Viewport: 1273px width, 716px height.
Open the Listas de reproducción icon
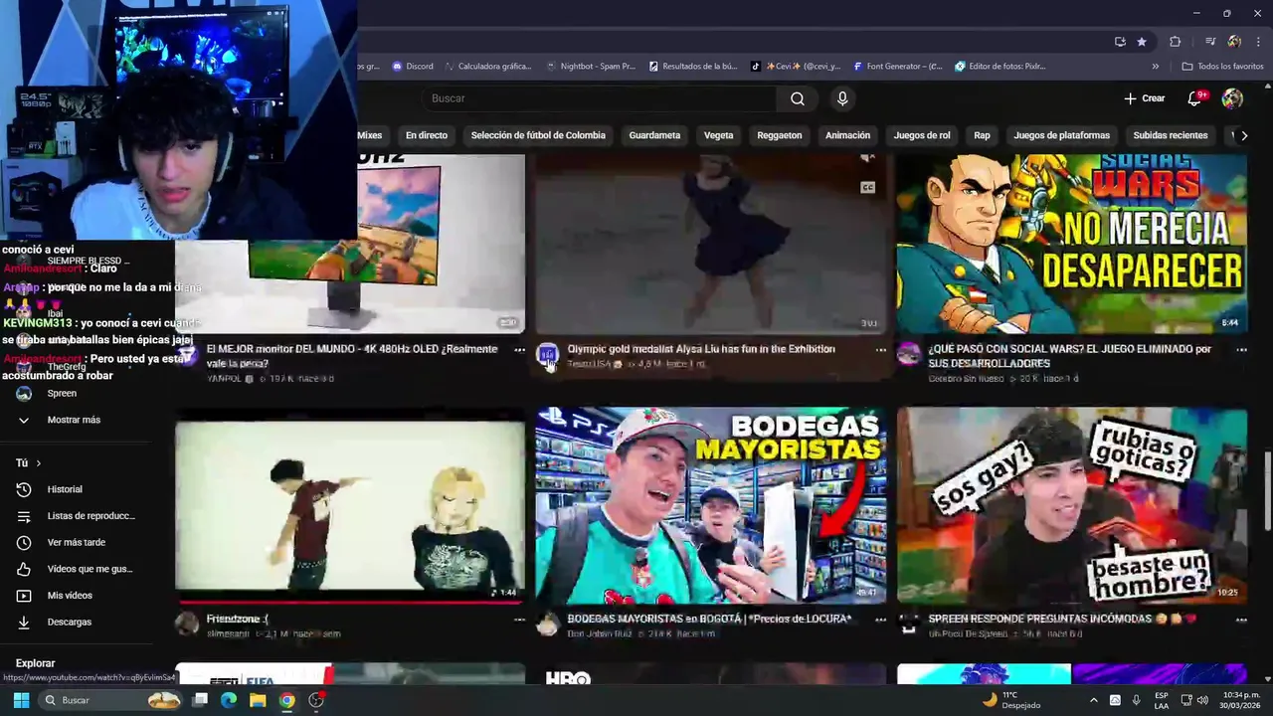(x=24, y=516)
